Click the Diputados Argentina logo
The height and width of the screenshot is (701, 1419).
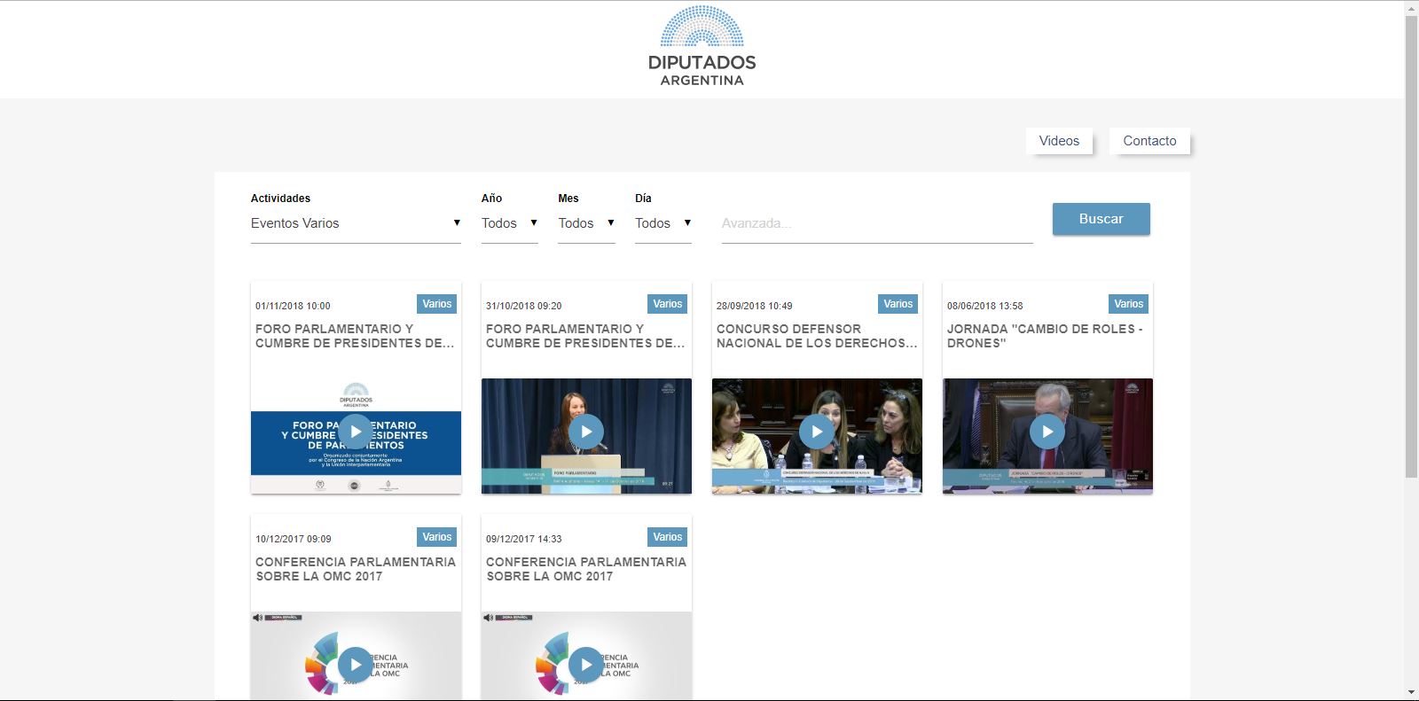point(702,46)
